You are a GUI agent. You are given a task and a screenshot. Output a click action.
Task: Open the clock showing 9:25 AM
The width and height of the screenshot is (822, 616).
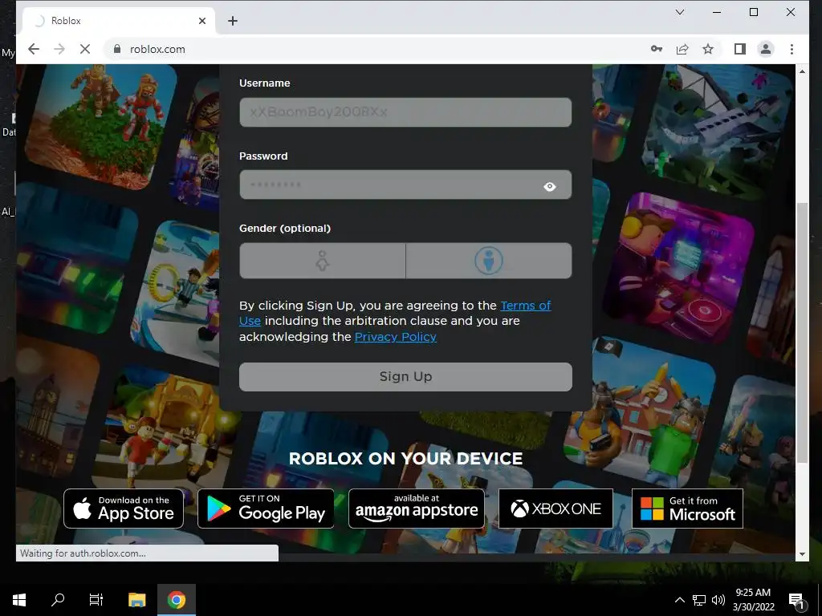point(753,600)
